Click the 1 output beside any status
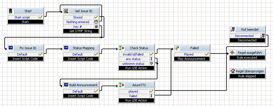This screenshot has height=107, width=273. tap(151, 59)
